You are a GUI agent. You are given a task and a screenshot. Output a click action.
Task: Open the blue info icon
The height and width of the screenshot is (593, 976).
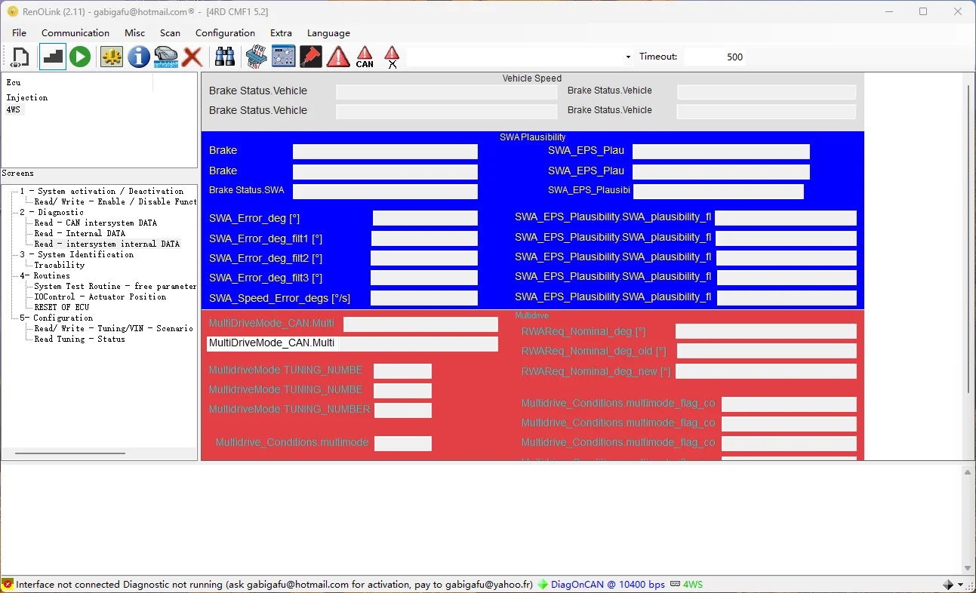pyautogui.click(x=138, y=57)
